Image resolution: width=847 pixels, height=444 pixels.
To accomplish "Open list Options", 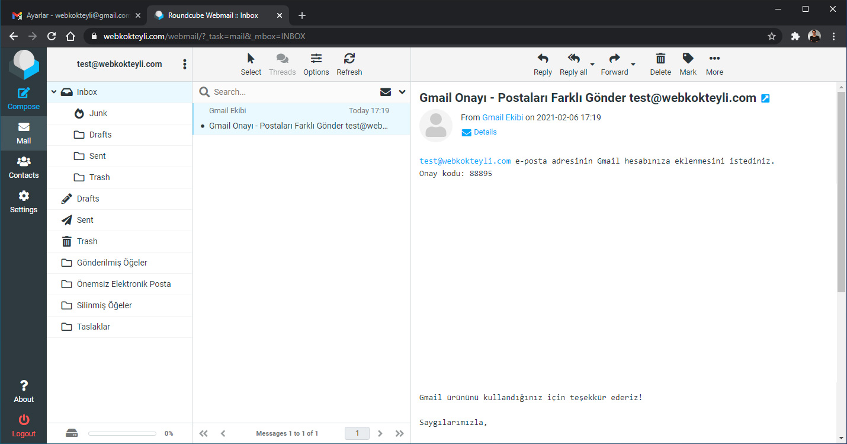I will pyautogui.click(x=316, y=64).
